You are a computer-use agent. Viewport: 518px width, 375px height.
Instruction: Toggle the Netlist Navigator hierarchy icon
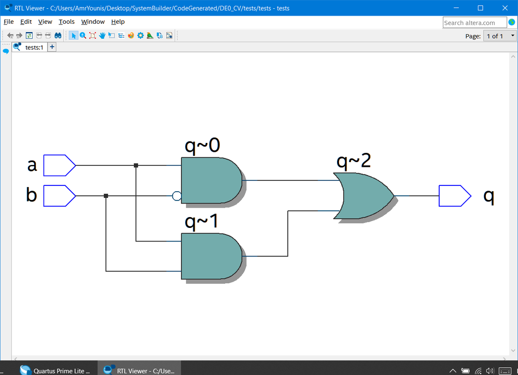121,36
